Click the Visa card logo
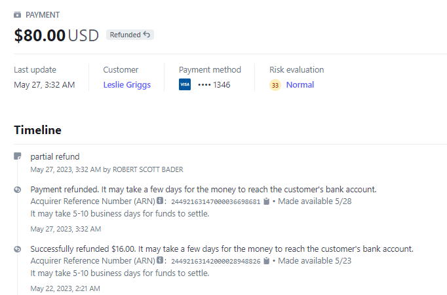 pos(185,84)
